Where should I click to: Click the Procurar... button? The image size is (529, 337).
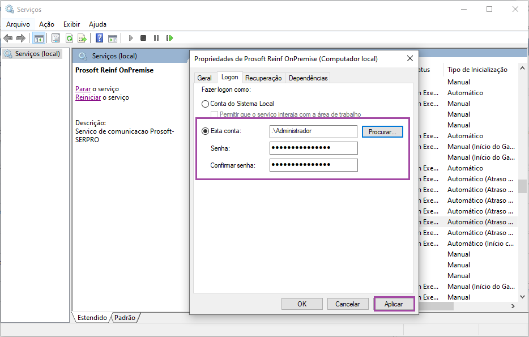382,132
